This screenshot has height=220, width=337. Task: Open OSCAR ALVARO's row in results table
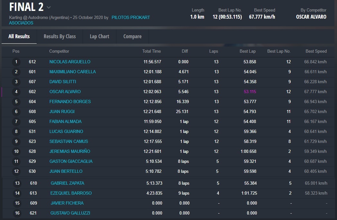click(65, 92)
